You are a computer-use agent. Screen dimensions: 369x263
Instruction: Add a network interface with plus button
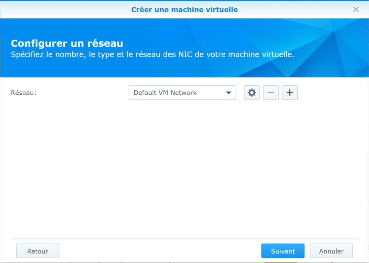click(290, 93)
